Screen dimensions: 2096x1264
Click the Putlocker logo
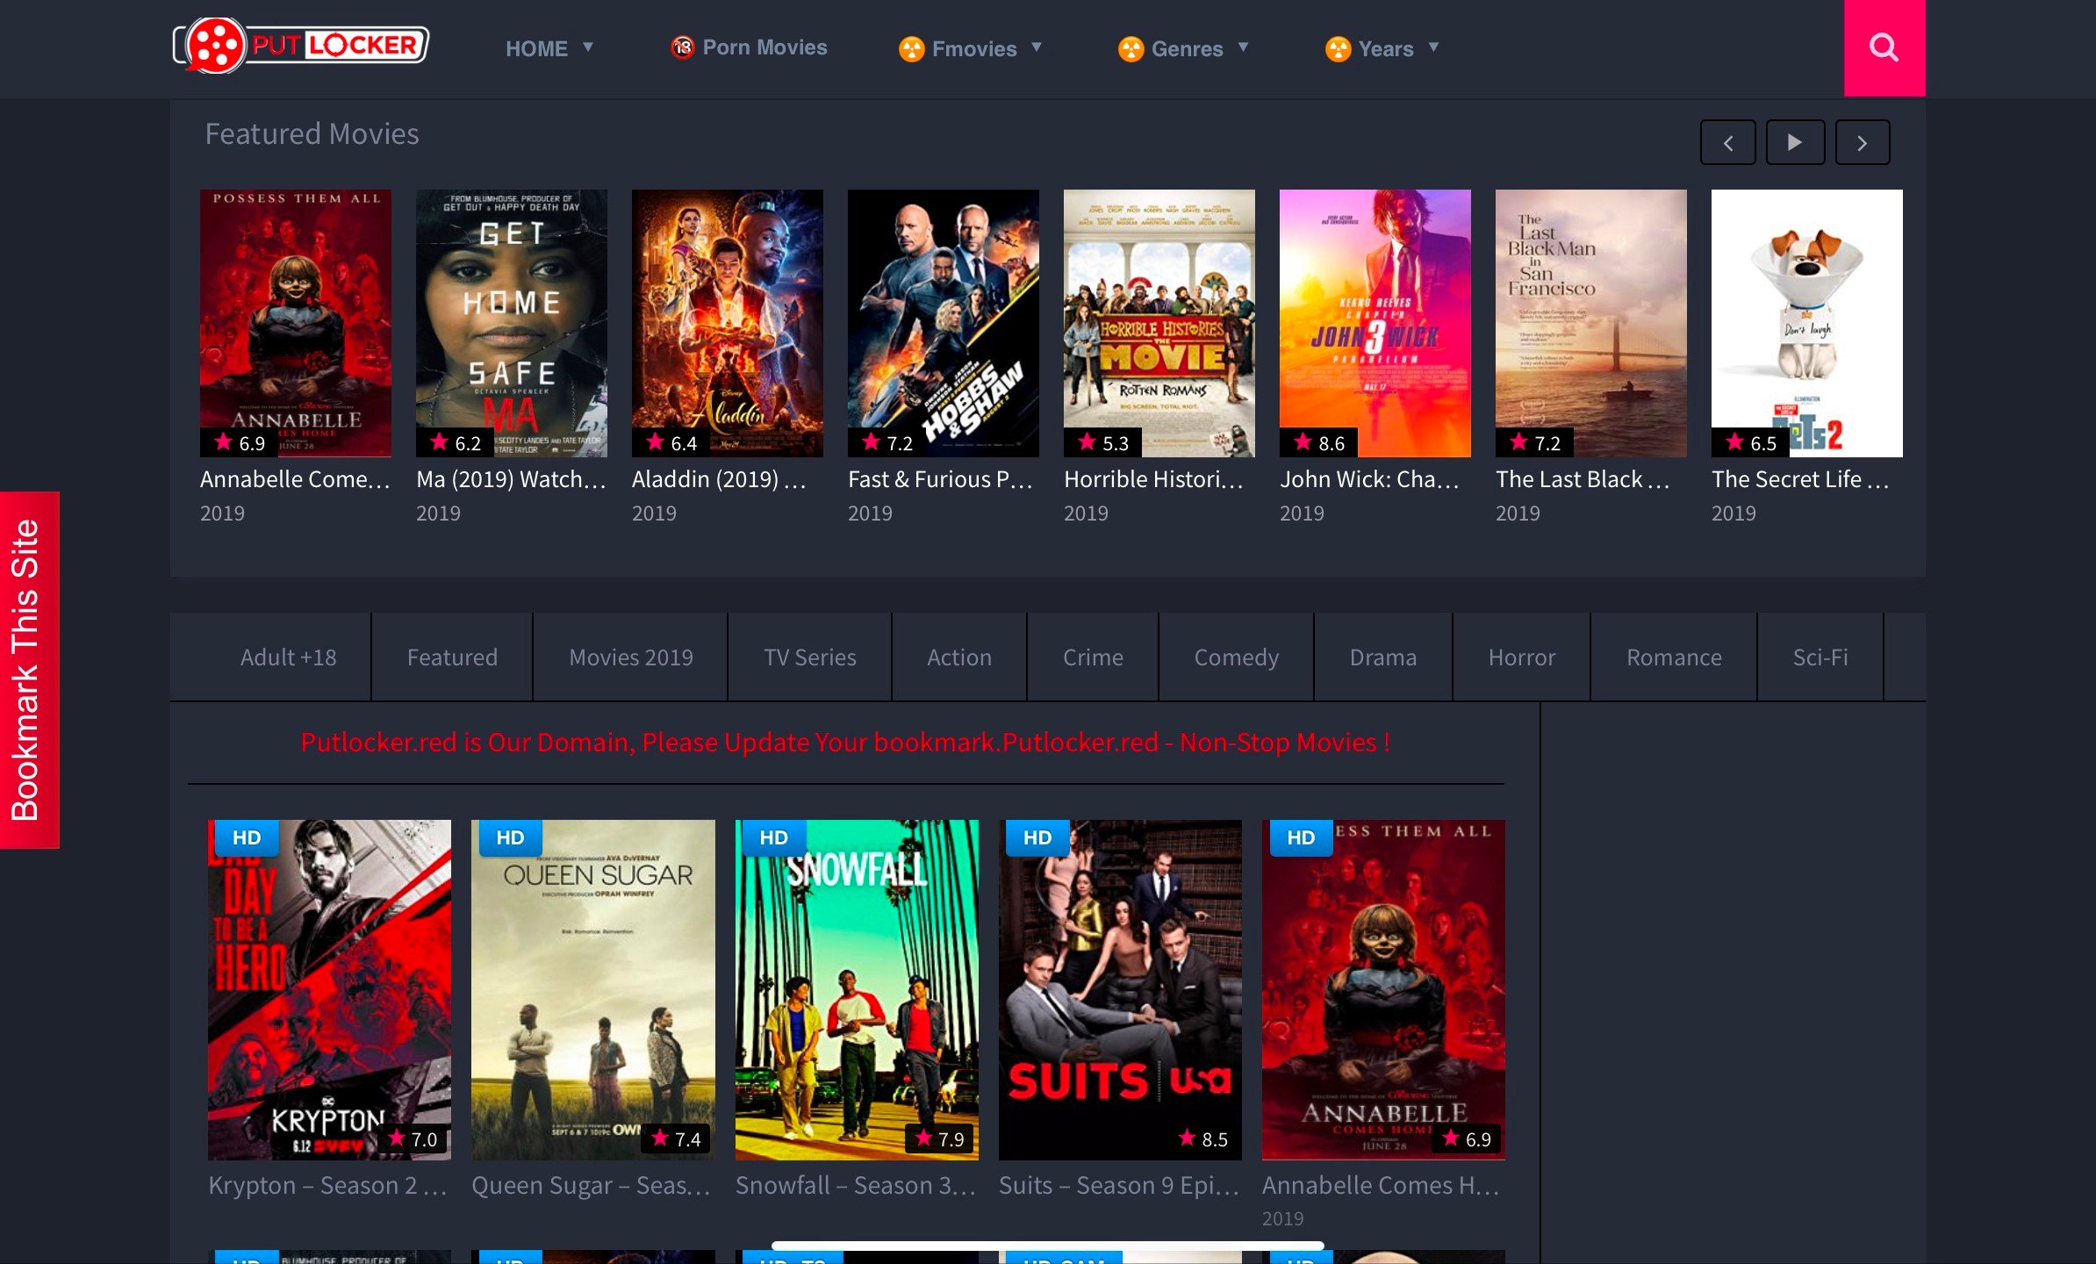click(301, 45)
